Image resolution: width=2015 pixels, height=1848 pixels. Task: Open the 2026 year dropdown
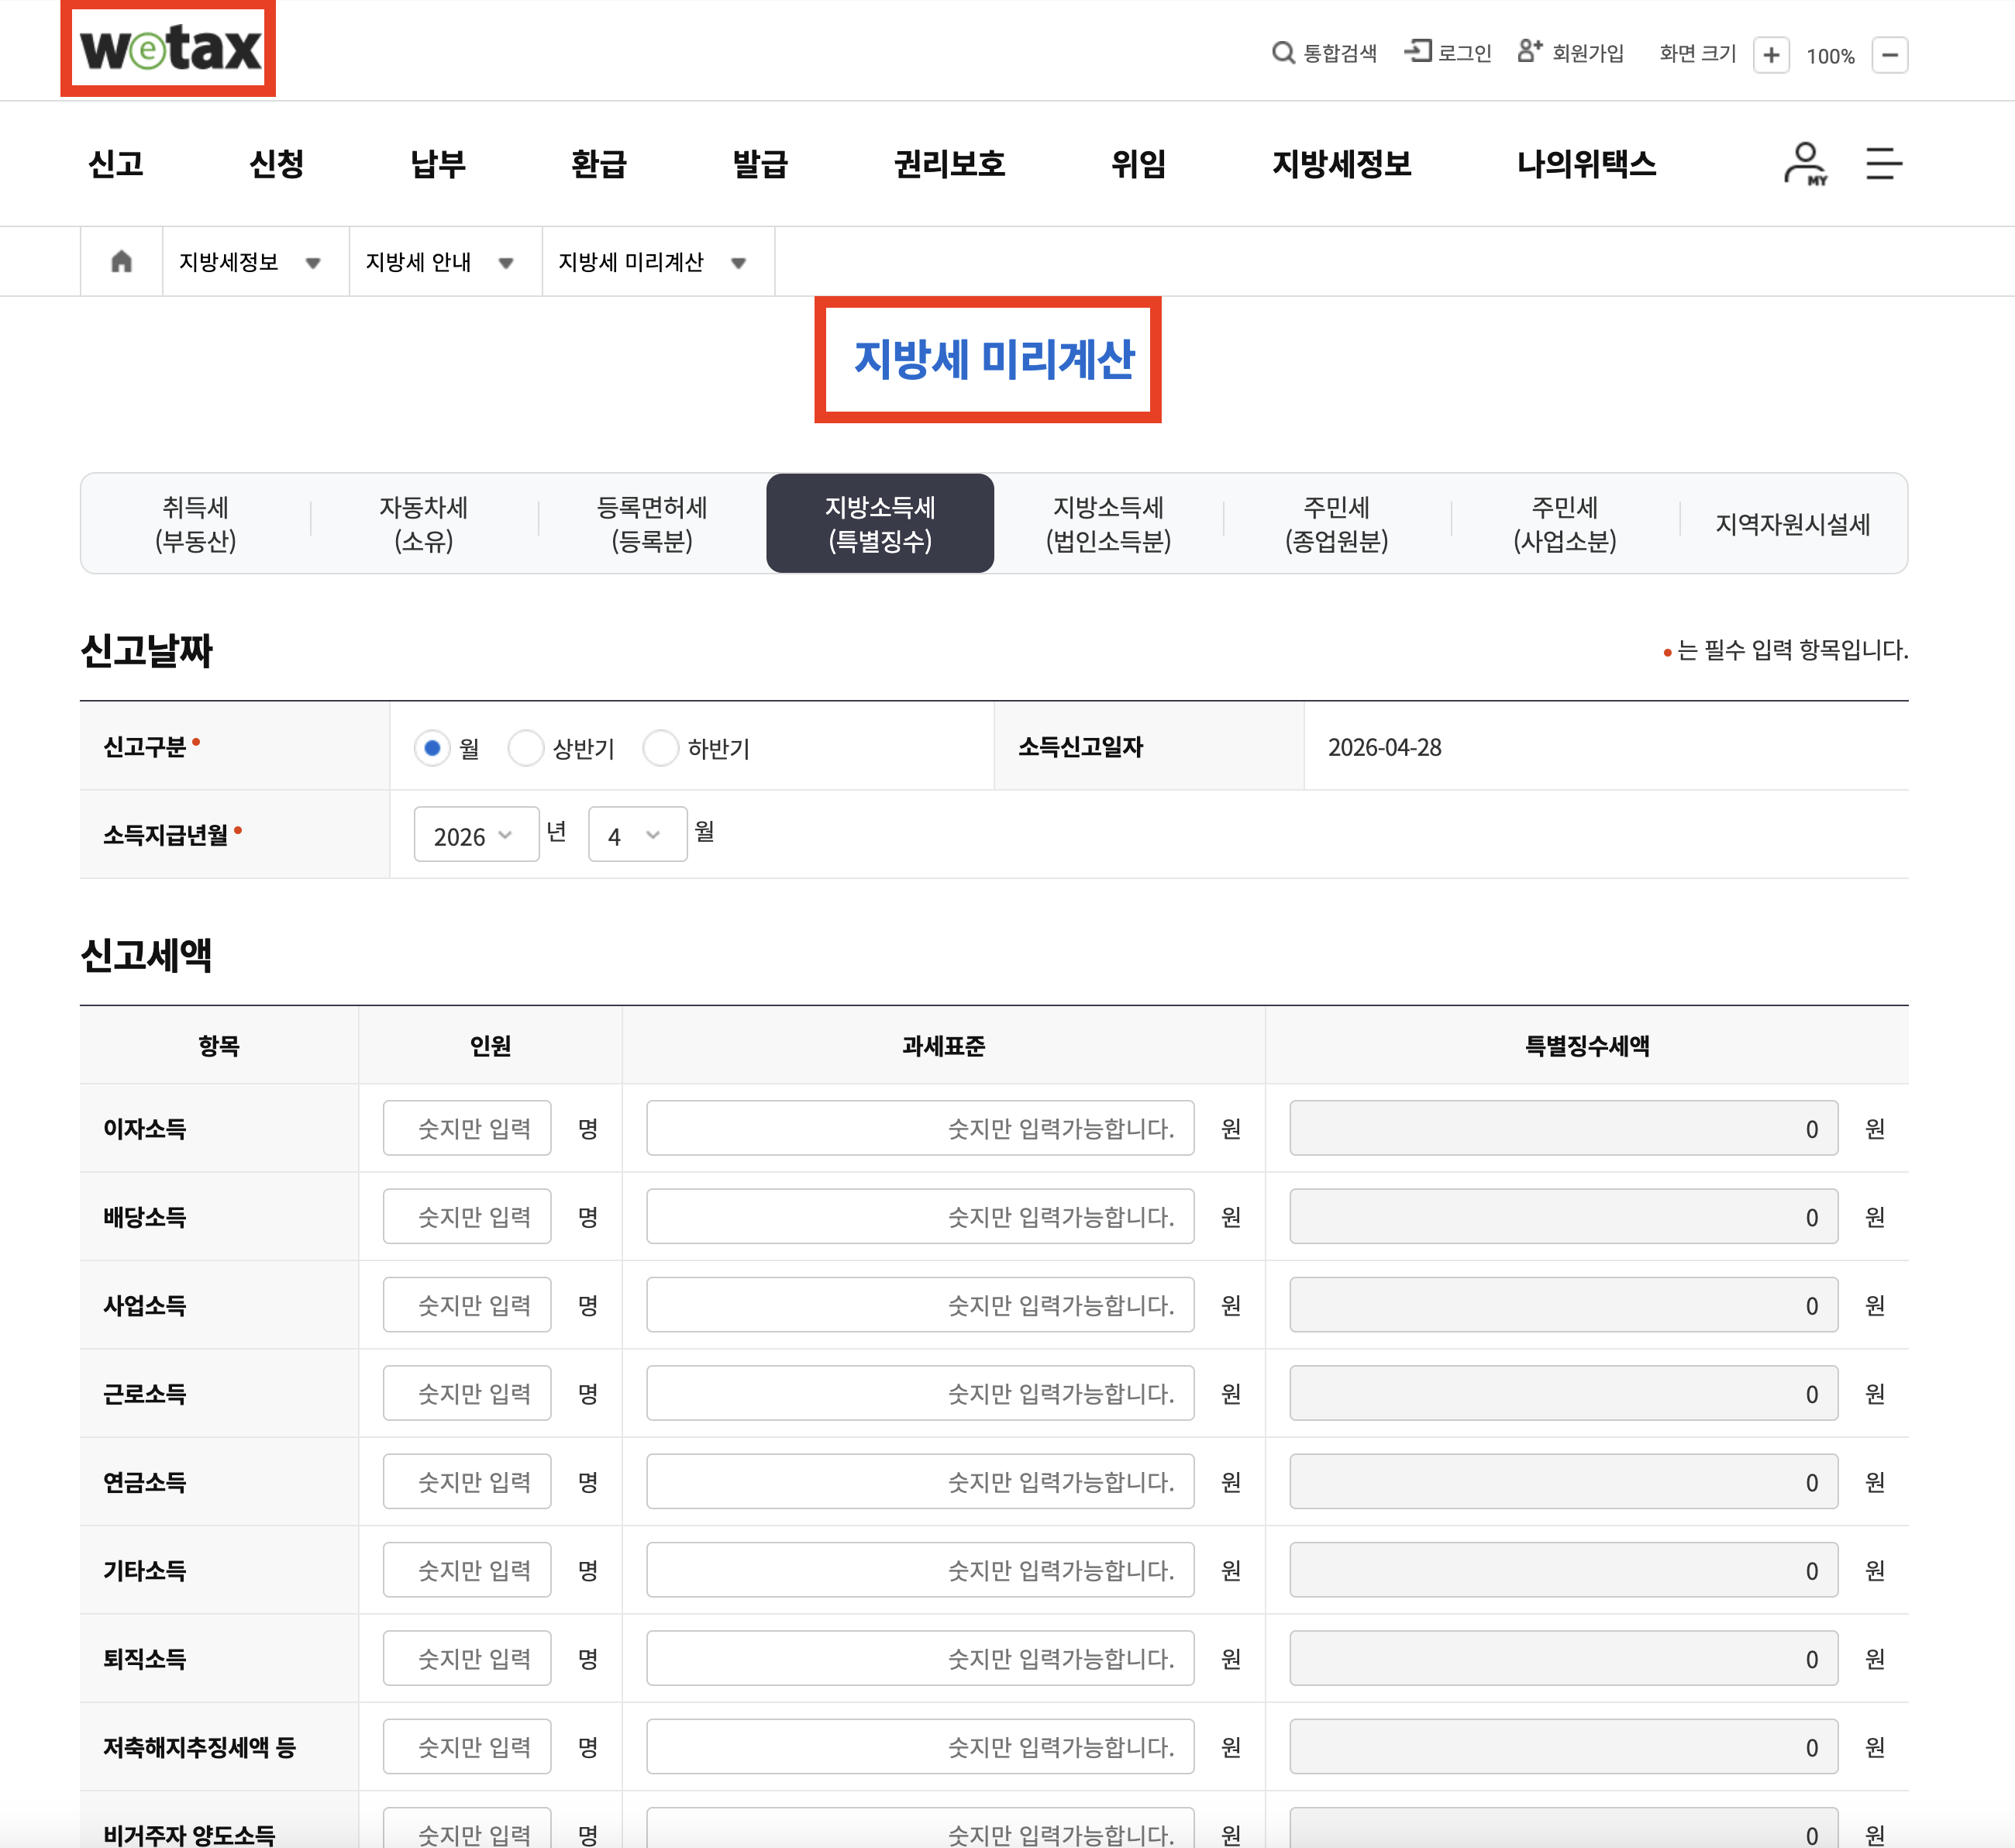[x=475, y=835]
